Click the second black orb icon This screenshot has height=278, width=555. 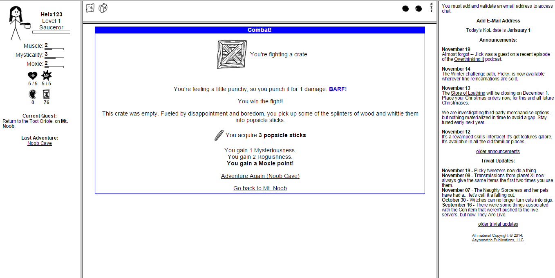pyautogui.click(x=418, y=9)
